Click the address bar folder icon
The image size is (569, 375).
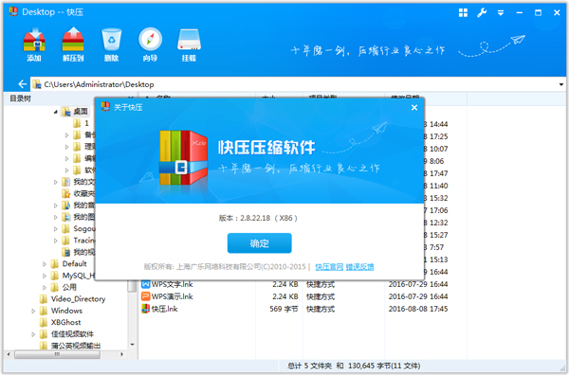(36, 84)
